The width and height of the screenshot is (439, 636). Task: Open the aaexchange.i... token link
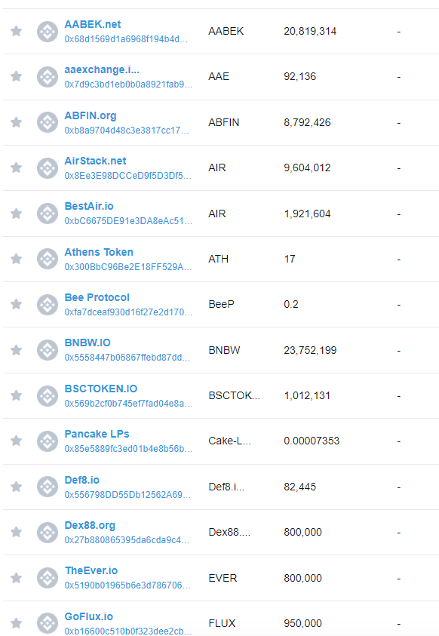tap(102, 69)
